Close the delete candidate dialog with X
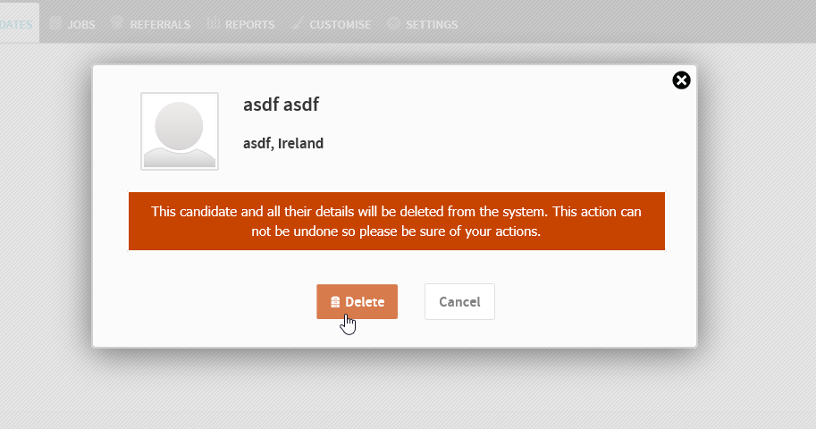816x429 pixels. coord(681,81)
